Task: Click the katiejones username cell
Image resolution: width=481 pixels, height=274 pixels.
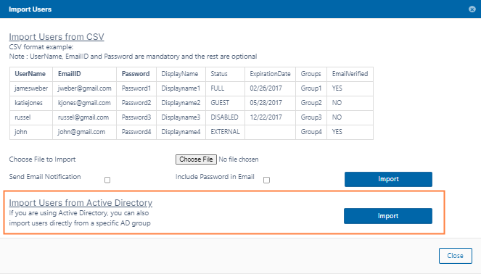Action: pos(31,103)
